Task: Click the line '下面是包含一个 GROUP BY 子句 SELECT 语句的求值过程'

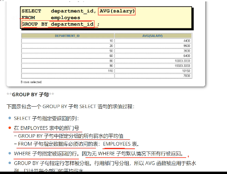Action: click(70, 106)
